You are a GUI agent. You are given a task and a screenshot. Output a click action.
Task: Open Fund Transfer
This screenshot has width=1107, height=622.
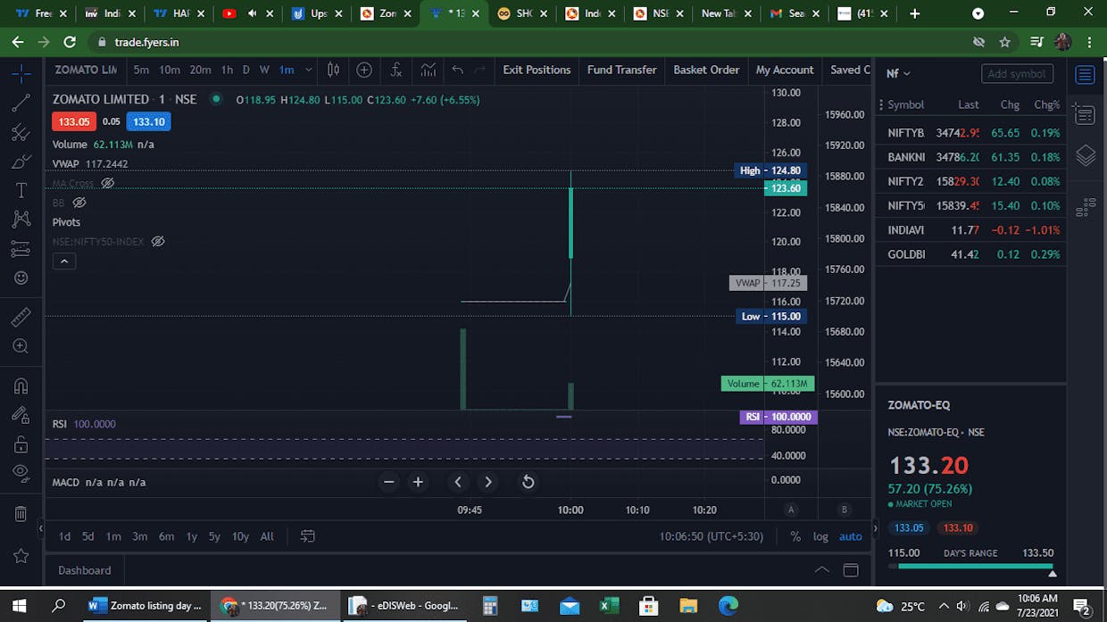[622, 70]
